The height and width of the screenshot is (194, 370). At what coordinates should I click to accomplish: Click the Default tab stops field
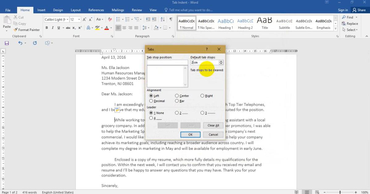[204, 63]
